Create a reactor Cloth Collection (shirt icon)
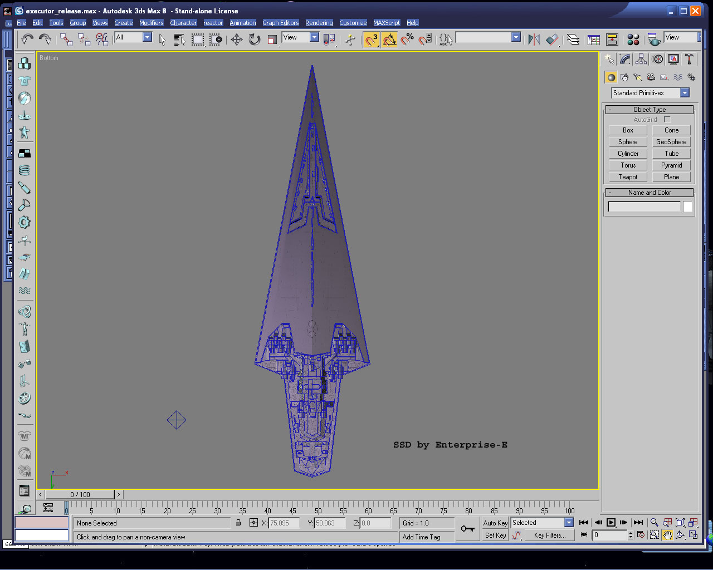 (25, 81)
